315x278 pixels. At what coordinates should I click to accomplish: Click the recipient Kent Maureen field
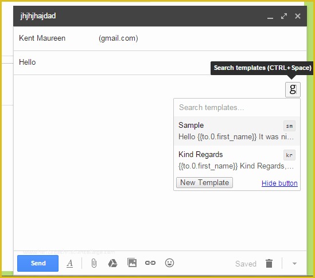pyautogui.click(x=160, y=38)
